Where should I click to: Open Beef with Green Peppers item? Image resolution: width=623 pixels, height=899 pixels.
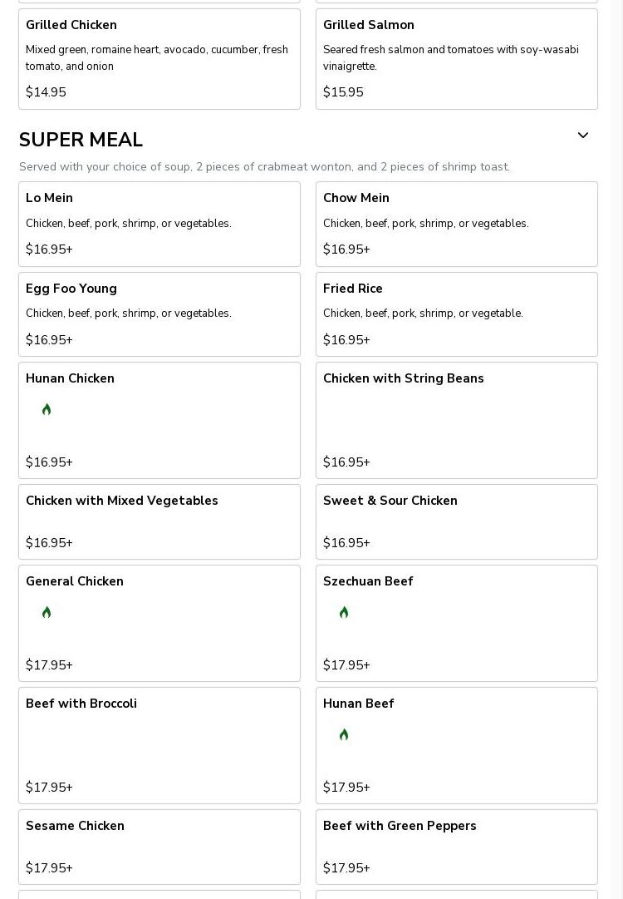tap(456, 847)
